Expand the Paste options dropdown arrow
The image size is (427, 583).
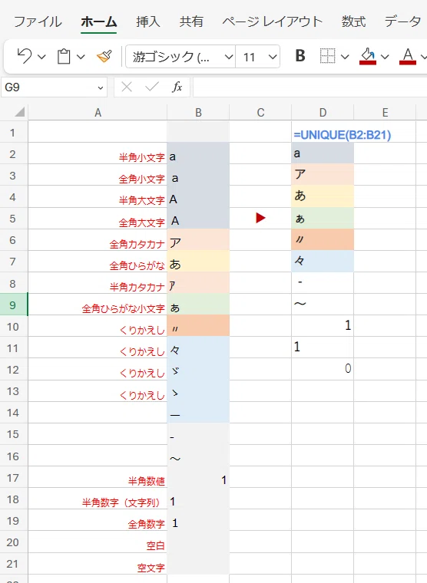pos(81,57)
